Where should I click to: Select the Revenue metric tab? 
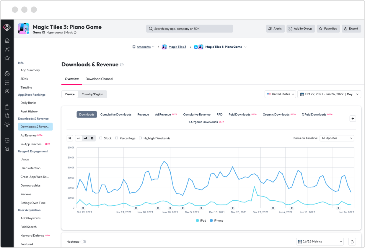[143, 115]
